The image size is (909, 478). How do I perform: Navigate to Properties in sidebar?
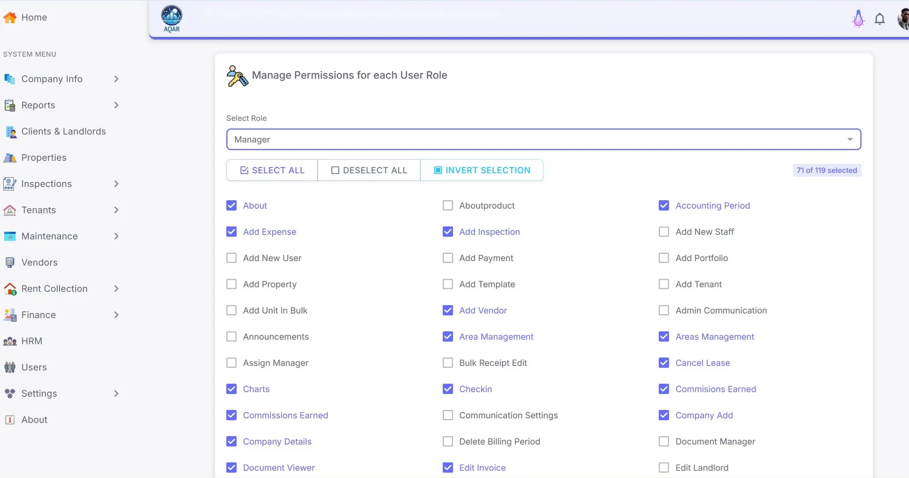pos(44,158)
